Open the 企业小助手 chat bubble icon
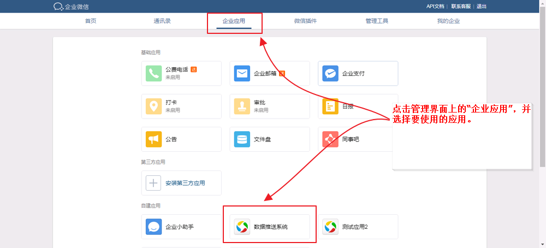546x248 pixels. (154, 227)
